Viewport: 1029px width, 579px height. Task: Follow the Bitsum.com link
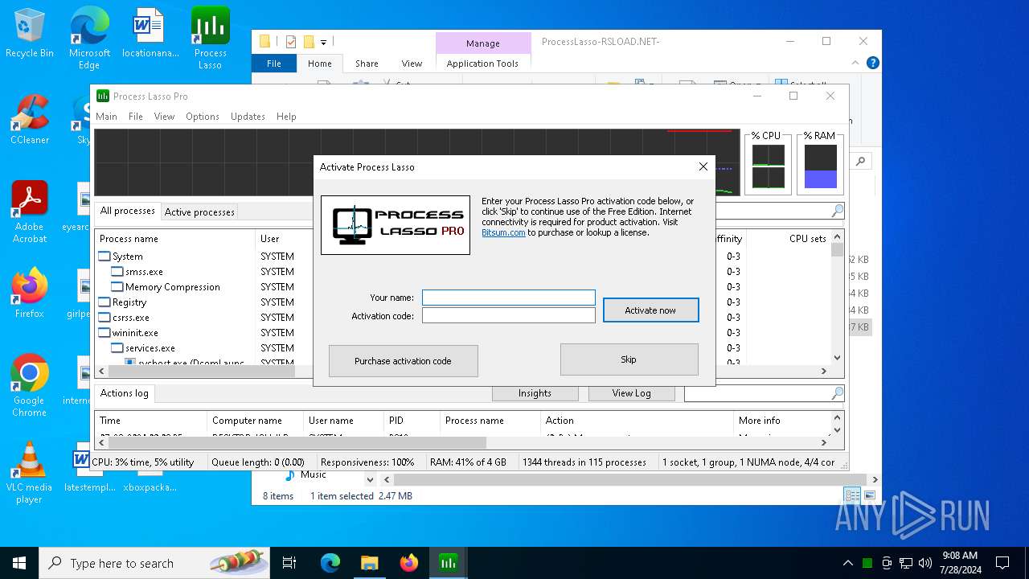click(x=503, y=232)
